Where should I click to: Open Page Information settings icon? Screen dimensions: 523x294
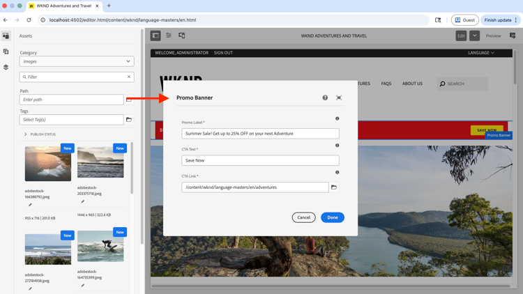point(169,36)
